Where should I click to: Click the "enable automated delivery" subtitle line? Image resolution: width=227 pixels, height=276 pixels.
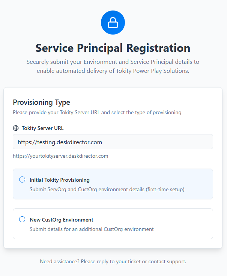pyautogui.click(x=113, y=71)
